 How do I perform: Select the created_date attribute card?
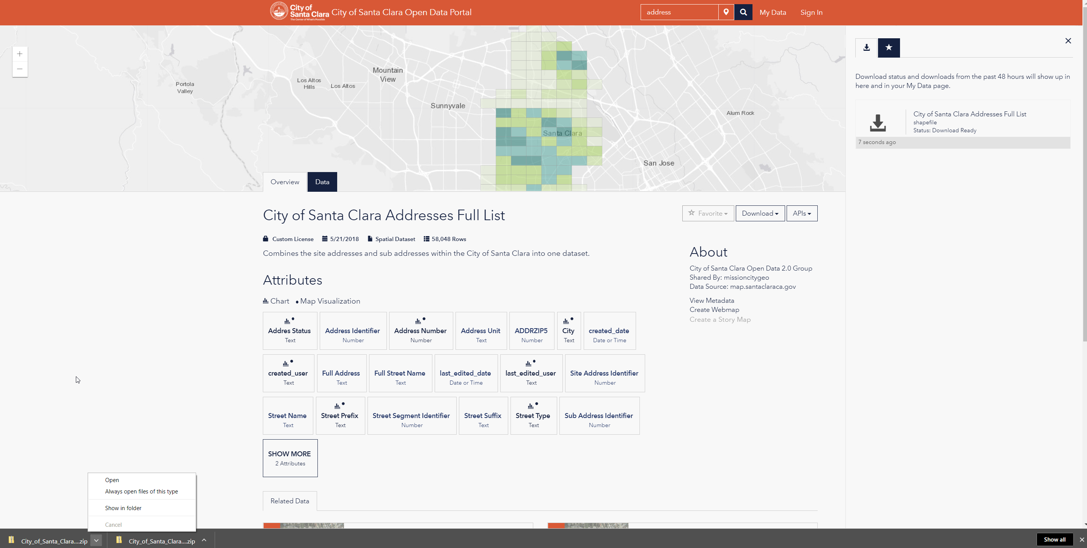[609, 331]
